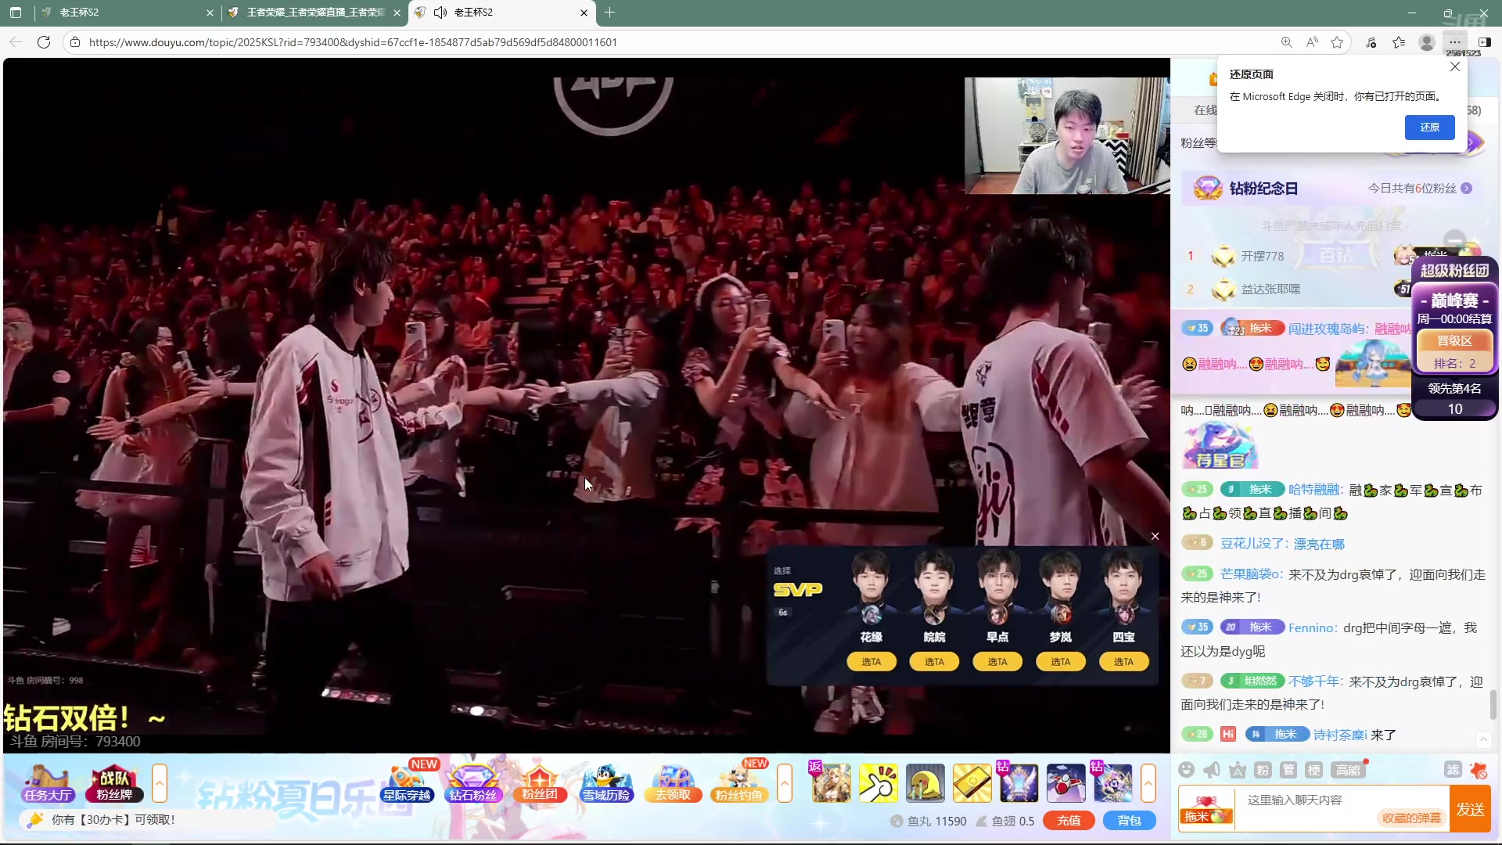Send the golden ticket gift
1502x845 pixels.
pyautogui.click(x=972, y=783)
